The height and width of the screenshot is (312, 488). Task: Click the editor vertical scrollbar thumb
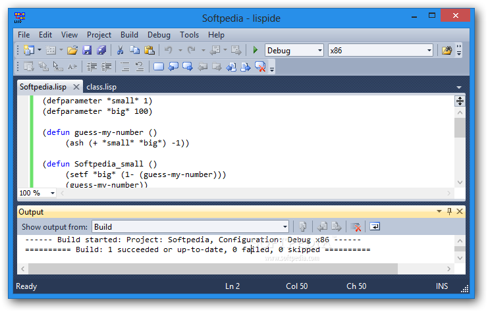tap(460, 128)
